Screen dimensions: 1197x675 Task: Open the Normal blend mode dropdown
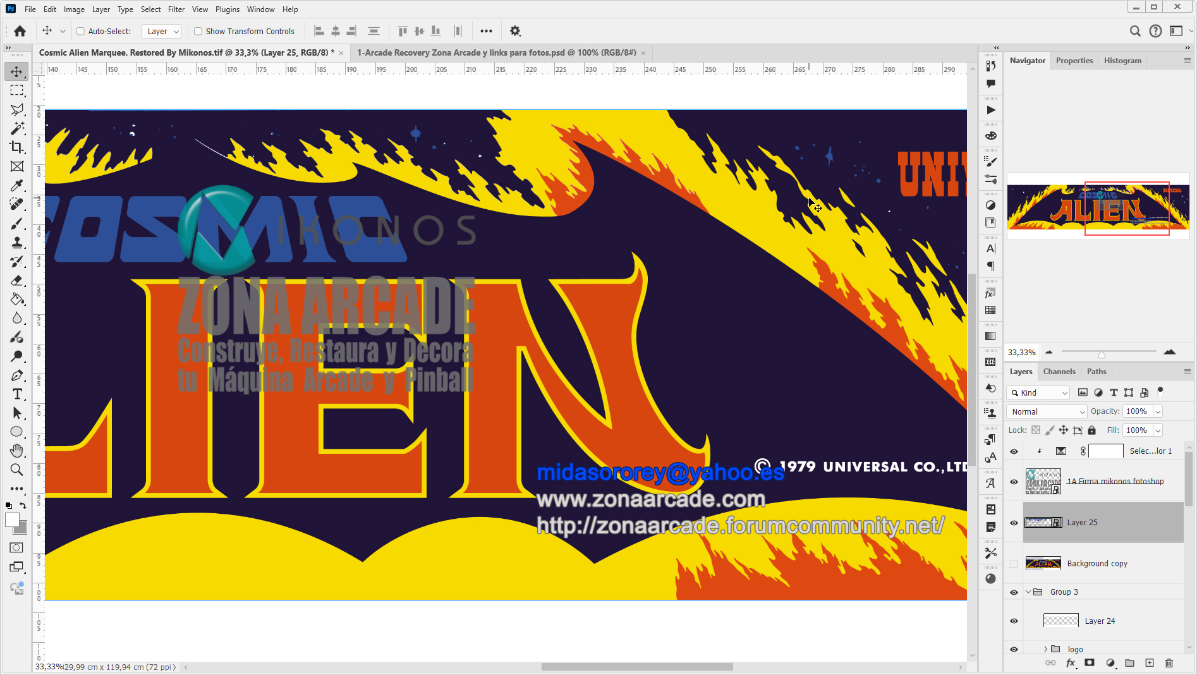point(1046,411)
